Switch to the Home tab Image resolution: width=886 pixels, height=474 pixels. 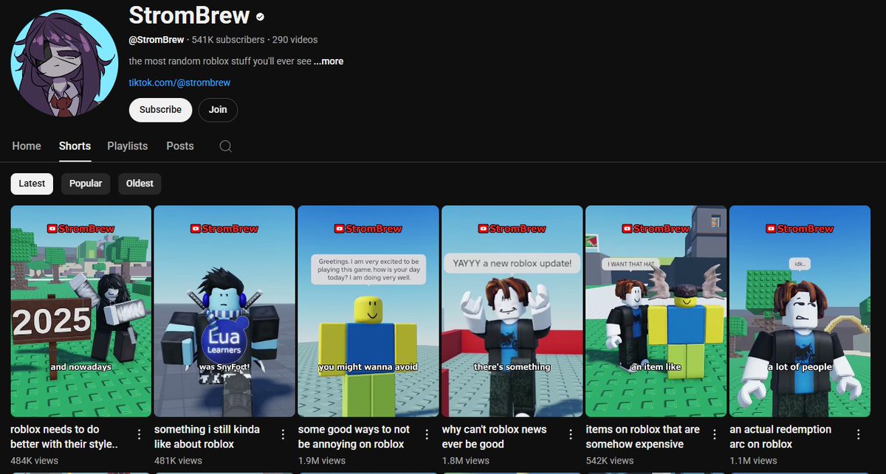tap(27, 146)
